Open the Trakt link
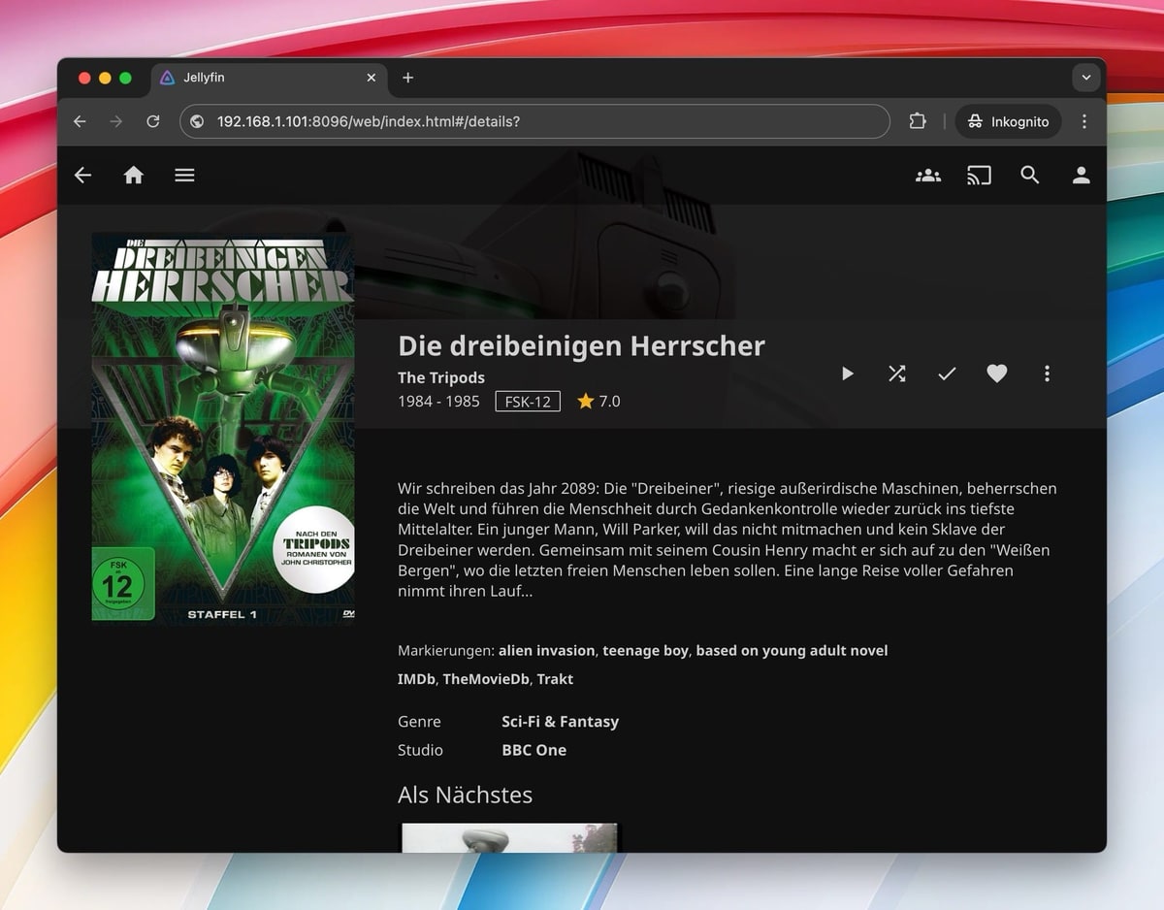The height and width of the screenshot is (910, 1164). [555, 679]
